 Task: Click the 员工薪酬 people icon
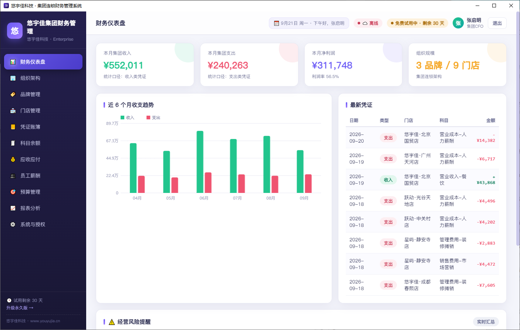click(13, 176)
